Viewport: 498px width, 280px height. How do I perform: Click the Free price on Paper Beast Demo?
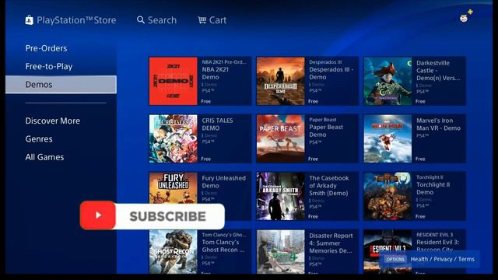click(313, 159)
